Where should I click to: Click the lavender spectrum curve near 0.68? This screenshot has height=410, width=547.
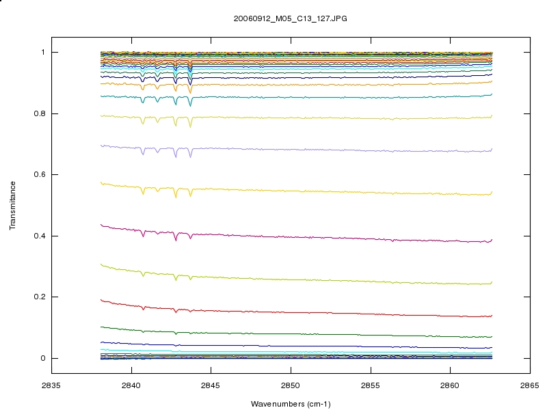coord(297,150)
